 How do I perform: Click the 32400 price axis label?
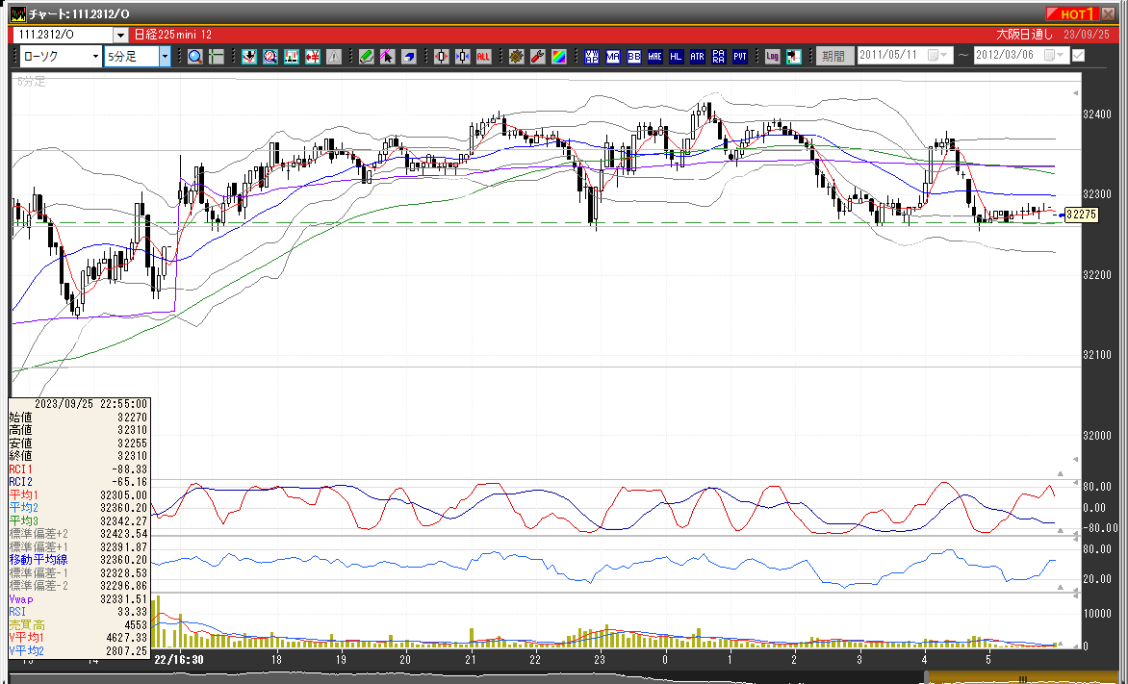pos(1097,114)
